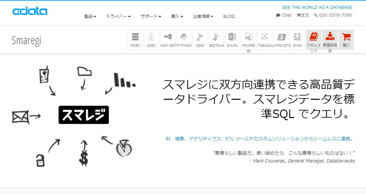Screen dimensions: 366x194
Task: Open the BLOG menu item
Action: (229, 16)
